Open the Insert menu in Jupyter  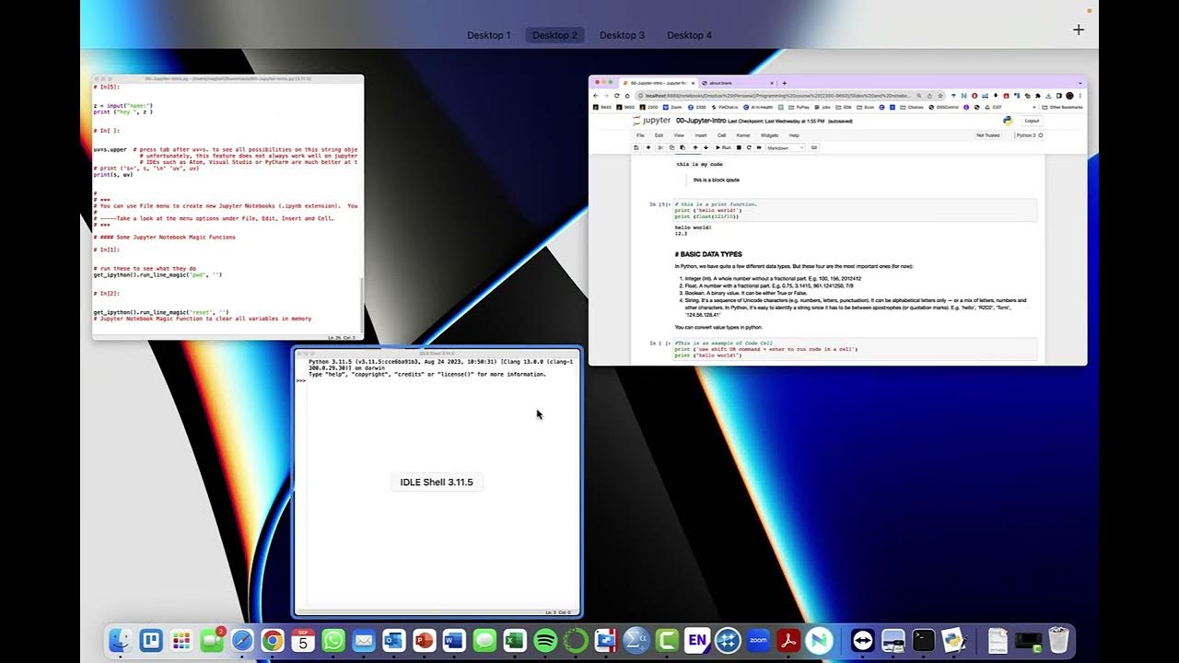pos(701,135)
